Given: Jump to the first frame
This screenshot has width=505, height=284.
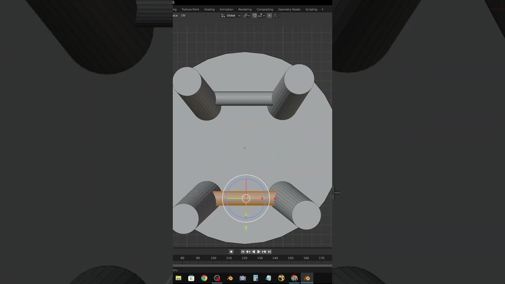Looking at the screenshot, I should (x=243, y=252).
